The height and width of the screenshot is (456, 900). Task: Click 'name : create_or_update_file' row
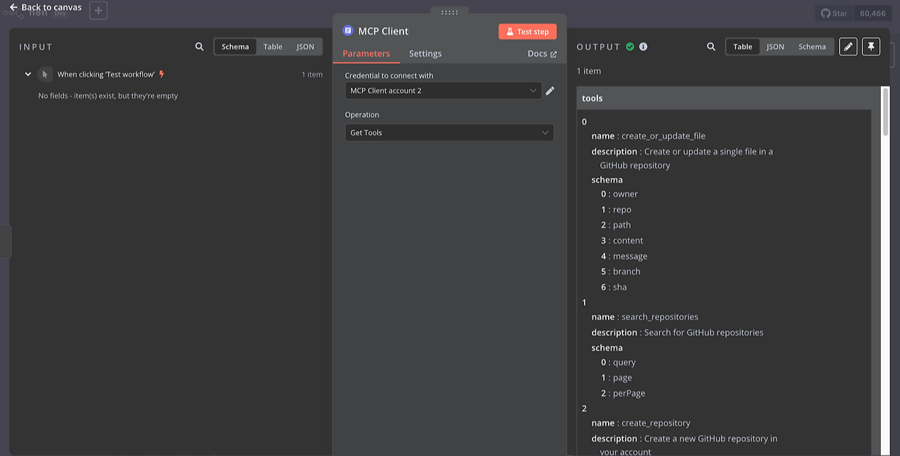coord(649,136)
